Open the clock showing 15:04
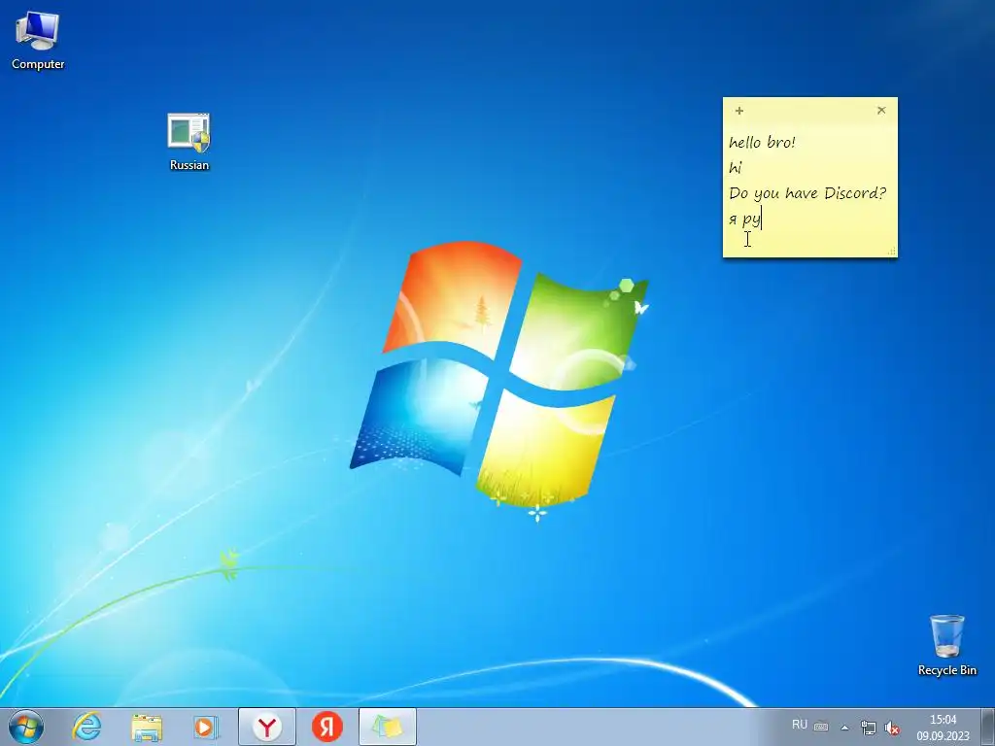 (x=943, y=728)
